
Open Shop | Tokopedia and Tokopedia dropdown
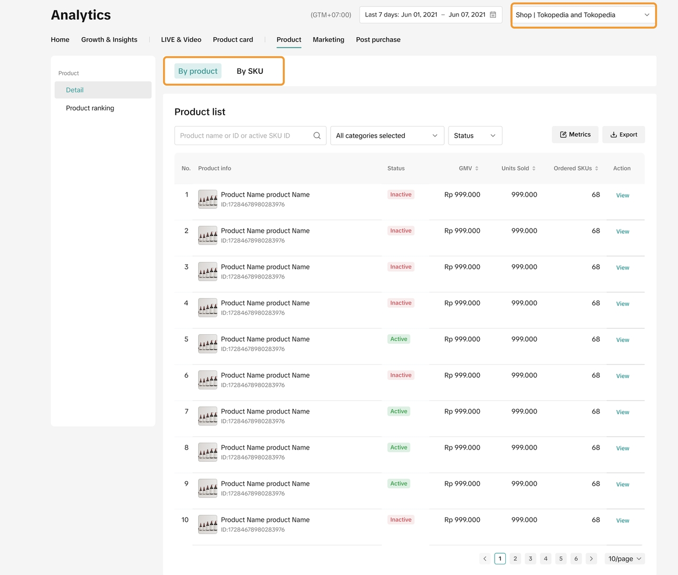[x=583, y=15]
